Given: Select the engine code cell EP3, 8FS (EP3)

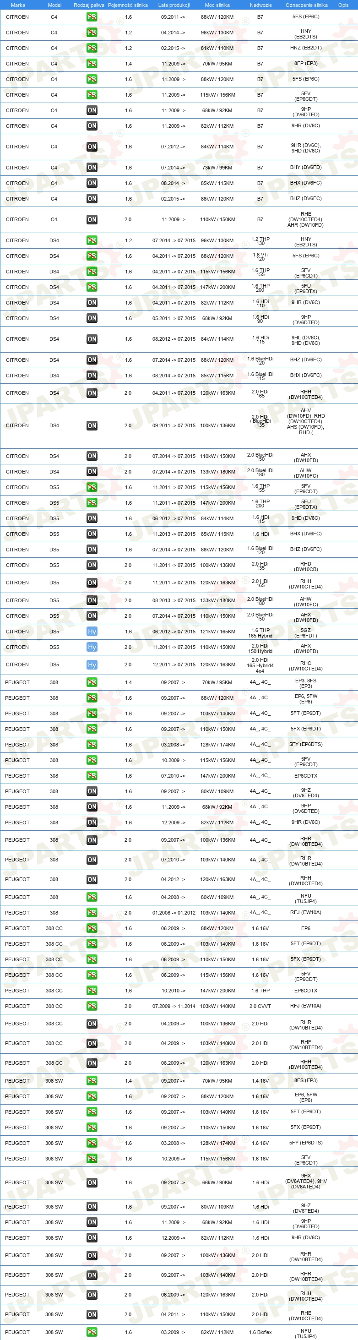Looking at the screenshot, I should (x=306, y=684).
